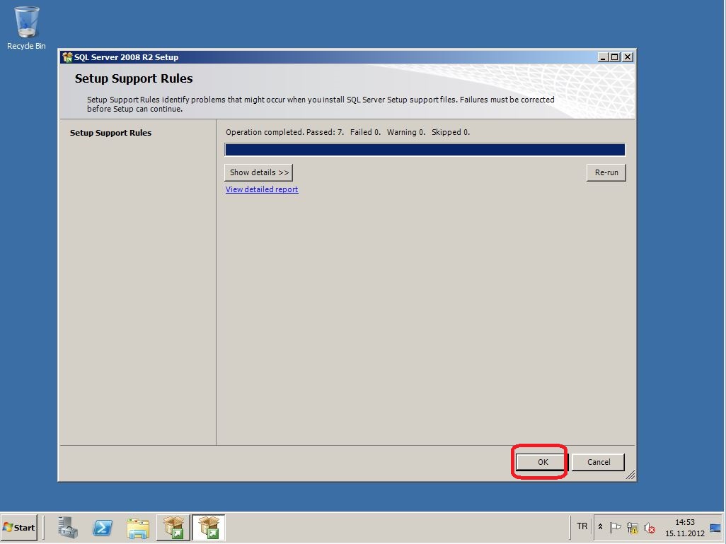Click Show desktop icon in tray
726x544 pixels.
pyautogui.click(x=715, y=527)
